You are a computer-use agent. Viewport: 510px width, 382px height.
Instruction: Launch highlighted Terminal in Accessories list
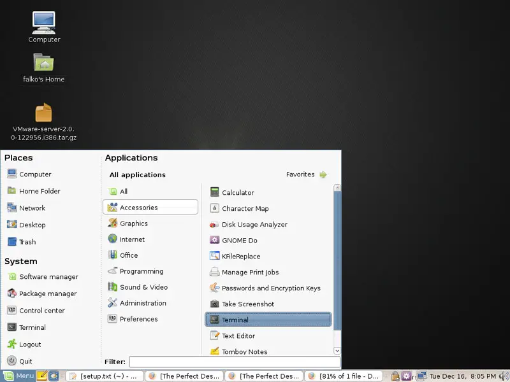coord(268,320)
